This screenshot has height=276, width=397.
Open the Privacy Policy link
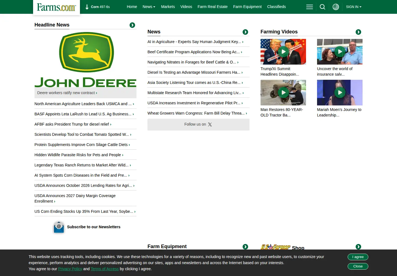click(x=70, y=269)
